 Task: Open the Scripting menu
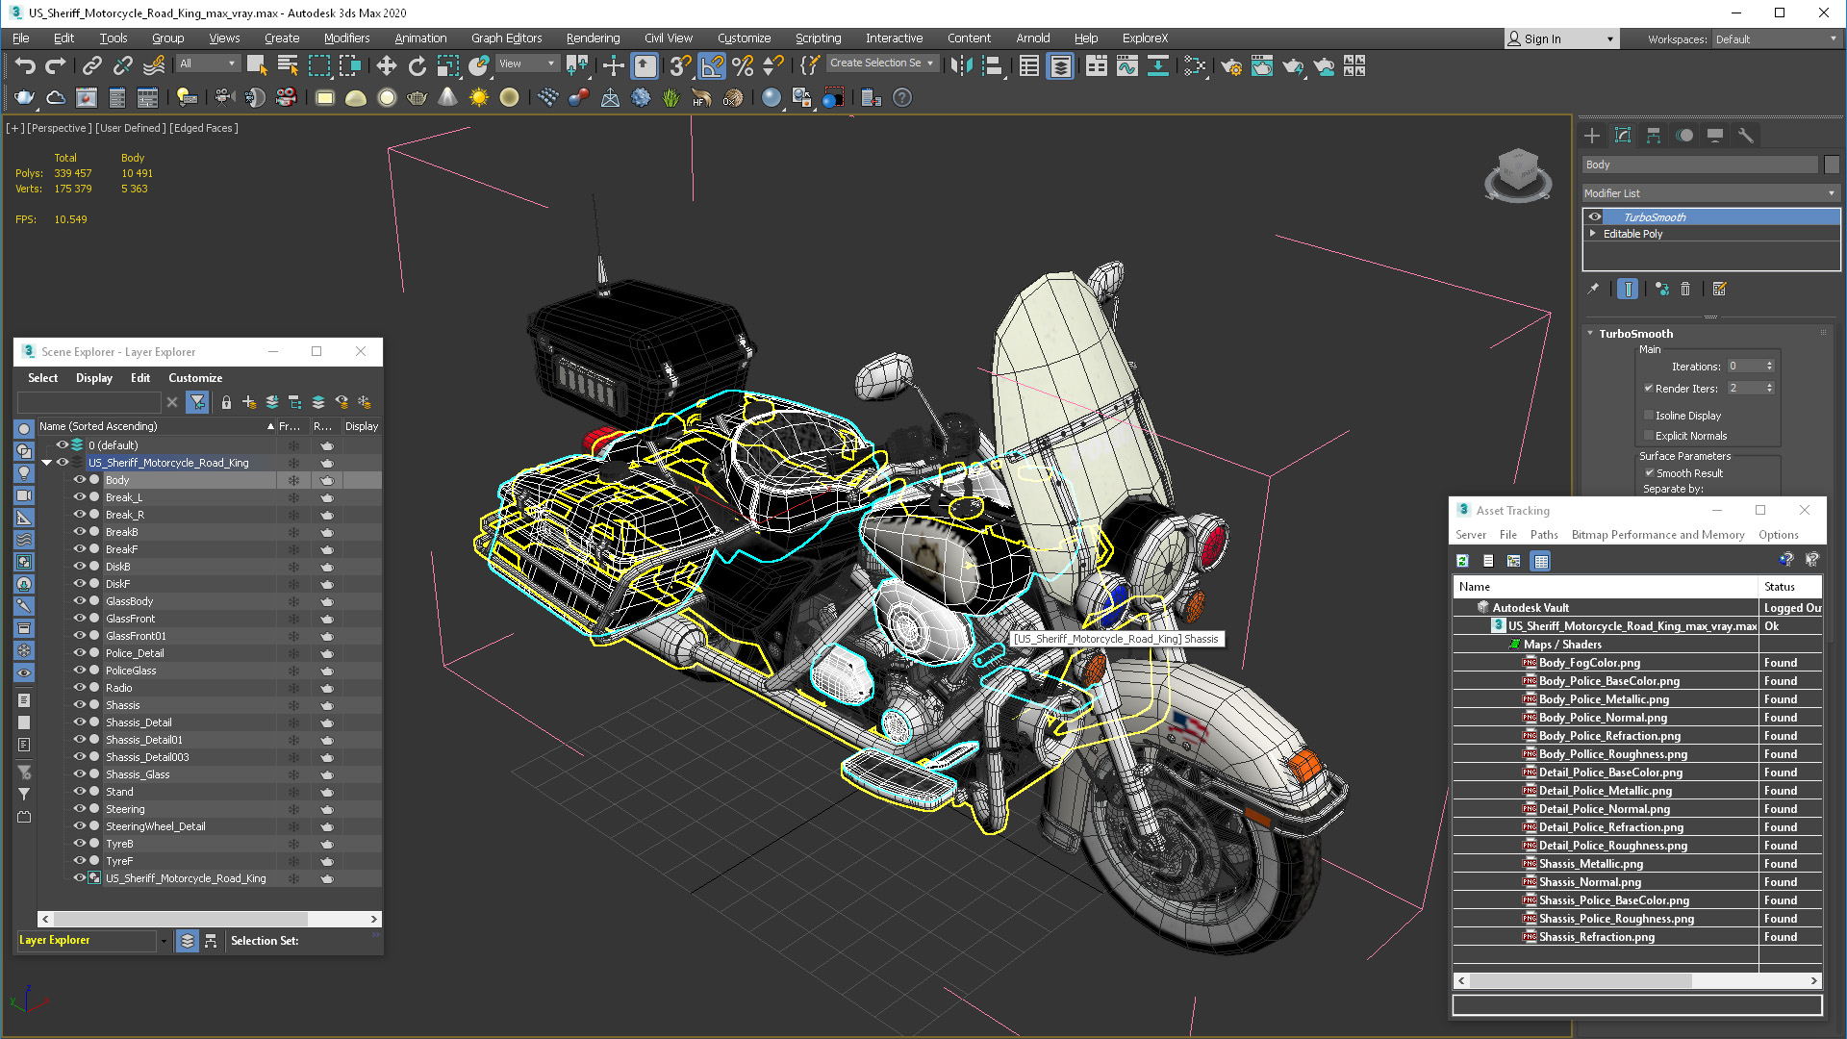pyautogui.click(x=818, y=38)
